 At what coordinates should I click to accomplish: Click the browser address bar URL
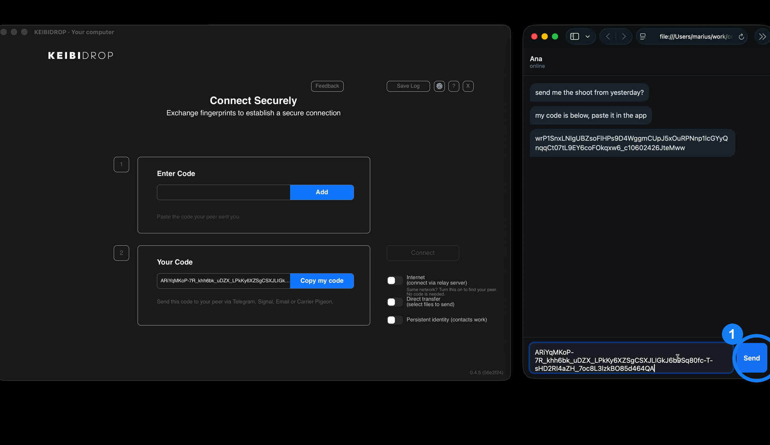pos(696,36)
